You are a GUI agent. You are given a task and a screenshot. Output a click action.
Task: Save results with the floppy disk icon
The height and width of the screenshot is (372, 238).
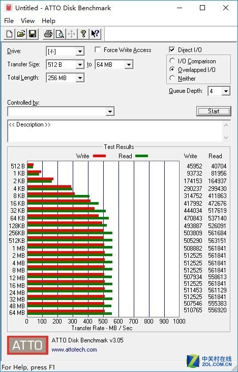click(32, 34)
